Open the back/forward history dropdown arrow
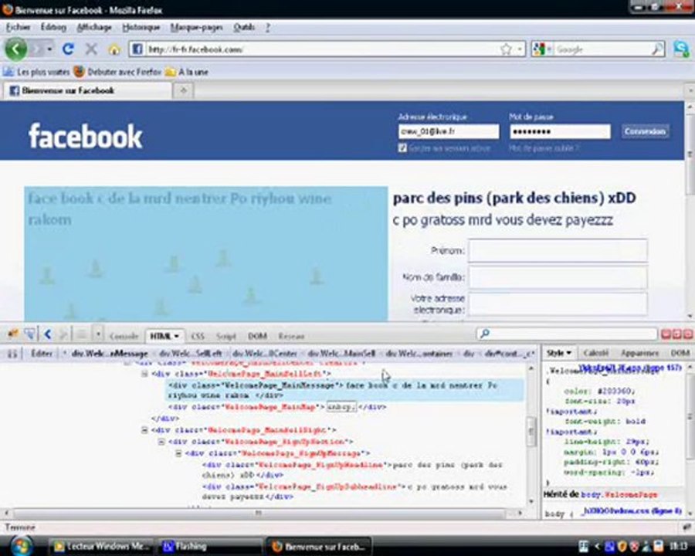The height and width of the screenshot is (556, 695). pos(49,49)
